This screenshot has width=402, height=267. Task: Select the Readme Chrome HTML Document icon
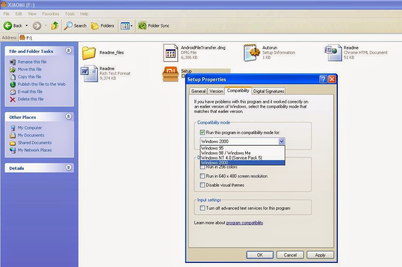pos(333,53)
